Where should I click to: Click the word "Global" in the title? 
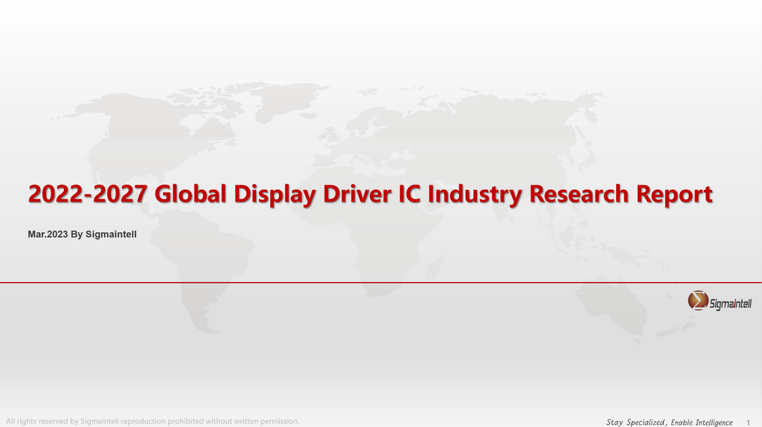click(x=193, y=195)
